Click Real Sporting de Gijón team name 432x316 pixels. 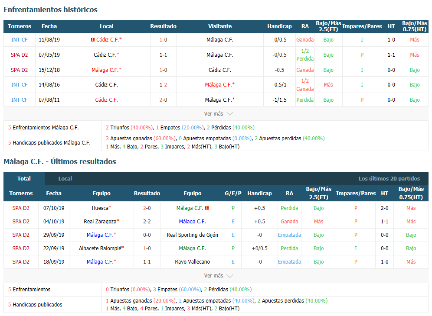pyautogui.click(x=192, y=235)
